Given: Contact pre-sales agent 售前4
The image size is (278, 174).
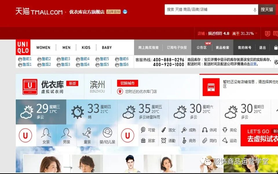Looking at the screenshot, I should (83, 59).
